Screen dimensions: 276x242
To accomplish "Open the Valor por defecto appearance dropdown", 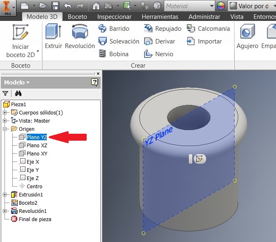I will click(x=252, y=6).
